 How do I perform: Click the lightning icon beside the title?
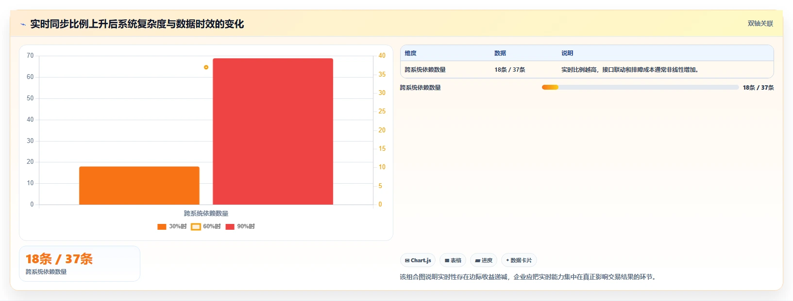pyautogui.click(x=23, y=24)
